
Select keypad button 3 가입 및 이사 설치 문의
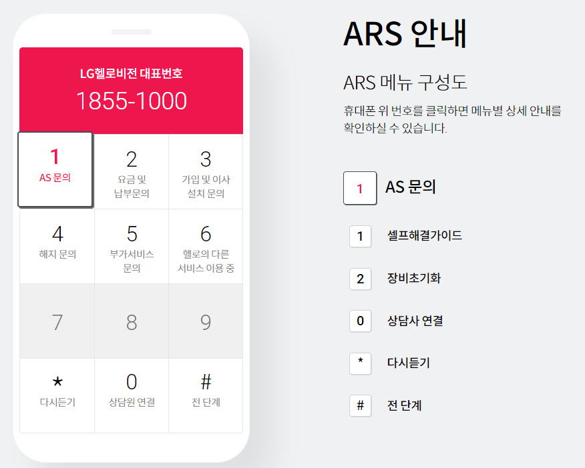[x=206, y=171]
